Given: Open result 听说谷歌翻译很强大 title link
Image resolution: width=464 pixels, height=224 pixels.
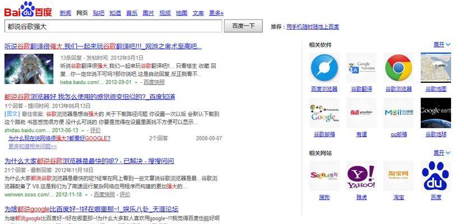Looking at the screenshot, I should click(103, 46).
